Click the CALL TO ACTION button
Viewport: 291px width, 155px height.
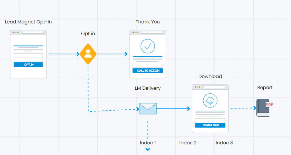coord(148,71)
